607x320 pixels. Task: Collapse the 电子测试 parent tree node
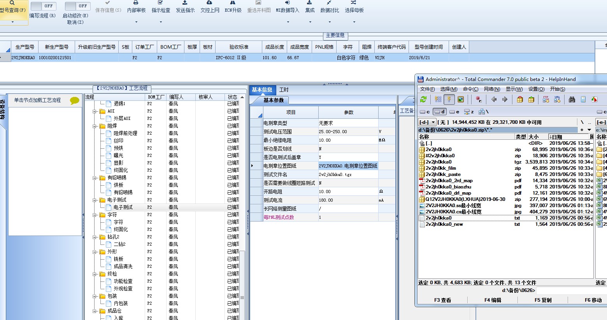[95, 200]
